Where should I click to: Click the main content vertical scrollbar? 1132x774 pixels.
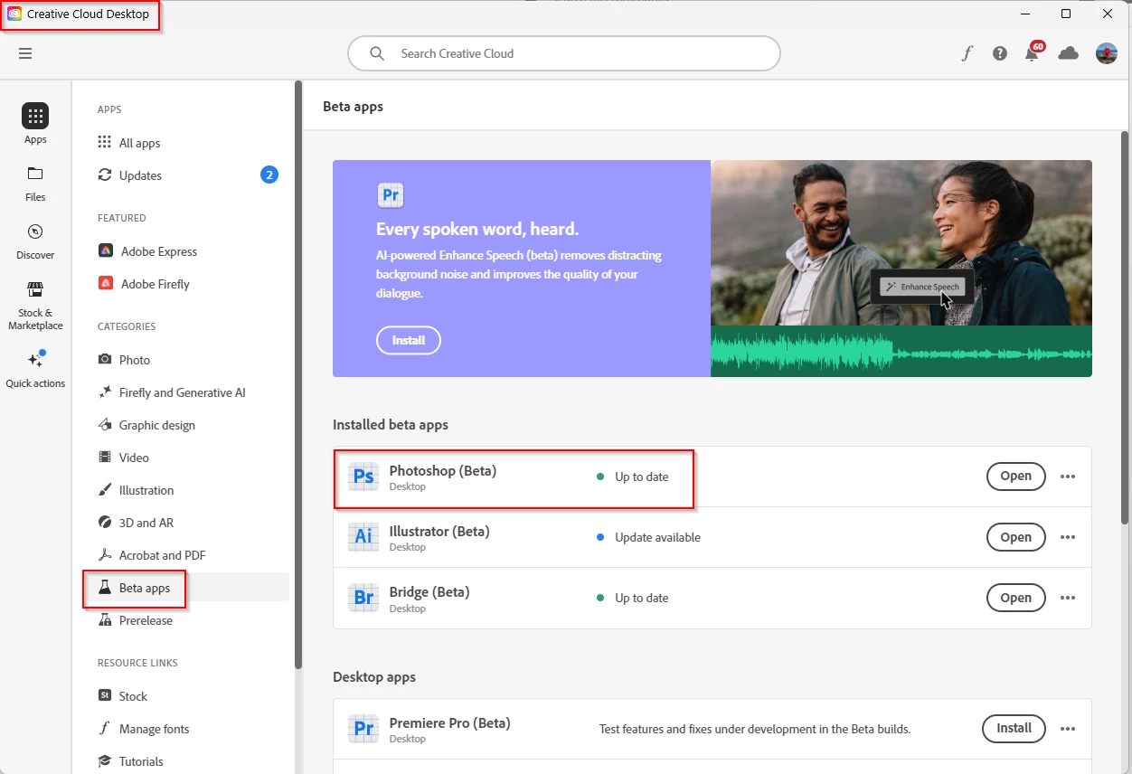click(x=1125, y=327)
